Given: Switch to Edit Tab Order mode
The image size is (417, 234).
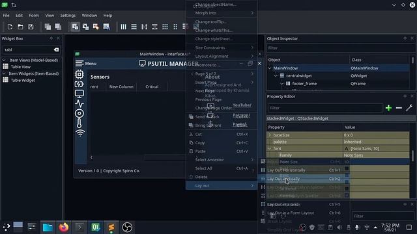Looking at the screenshot, I should click(x=106, y=27).
